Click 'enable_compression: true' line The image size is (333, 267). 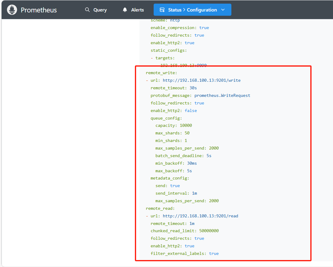(x=180, y=28)
